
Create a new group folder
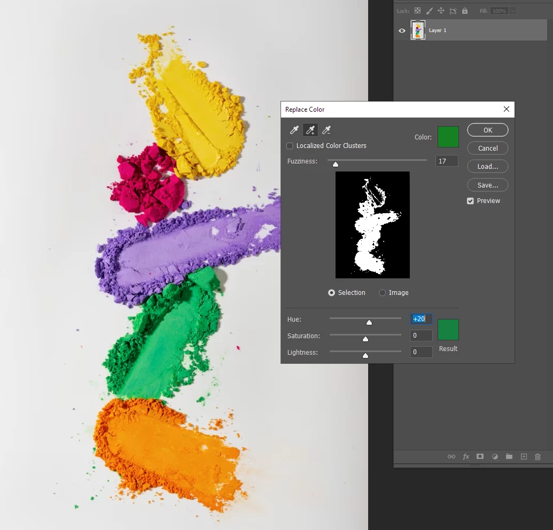point(509,456)
